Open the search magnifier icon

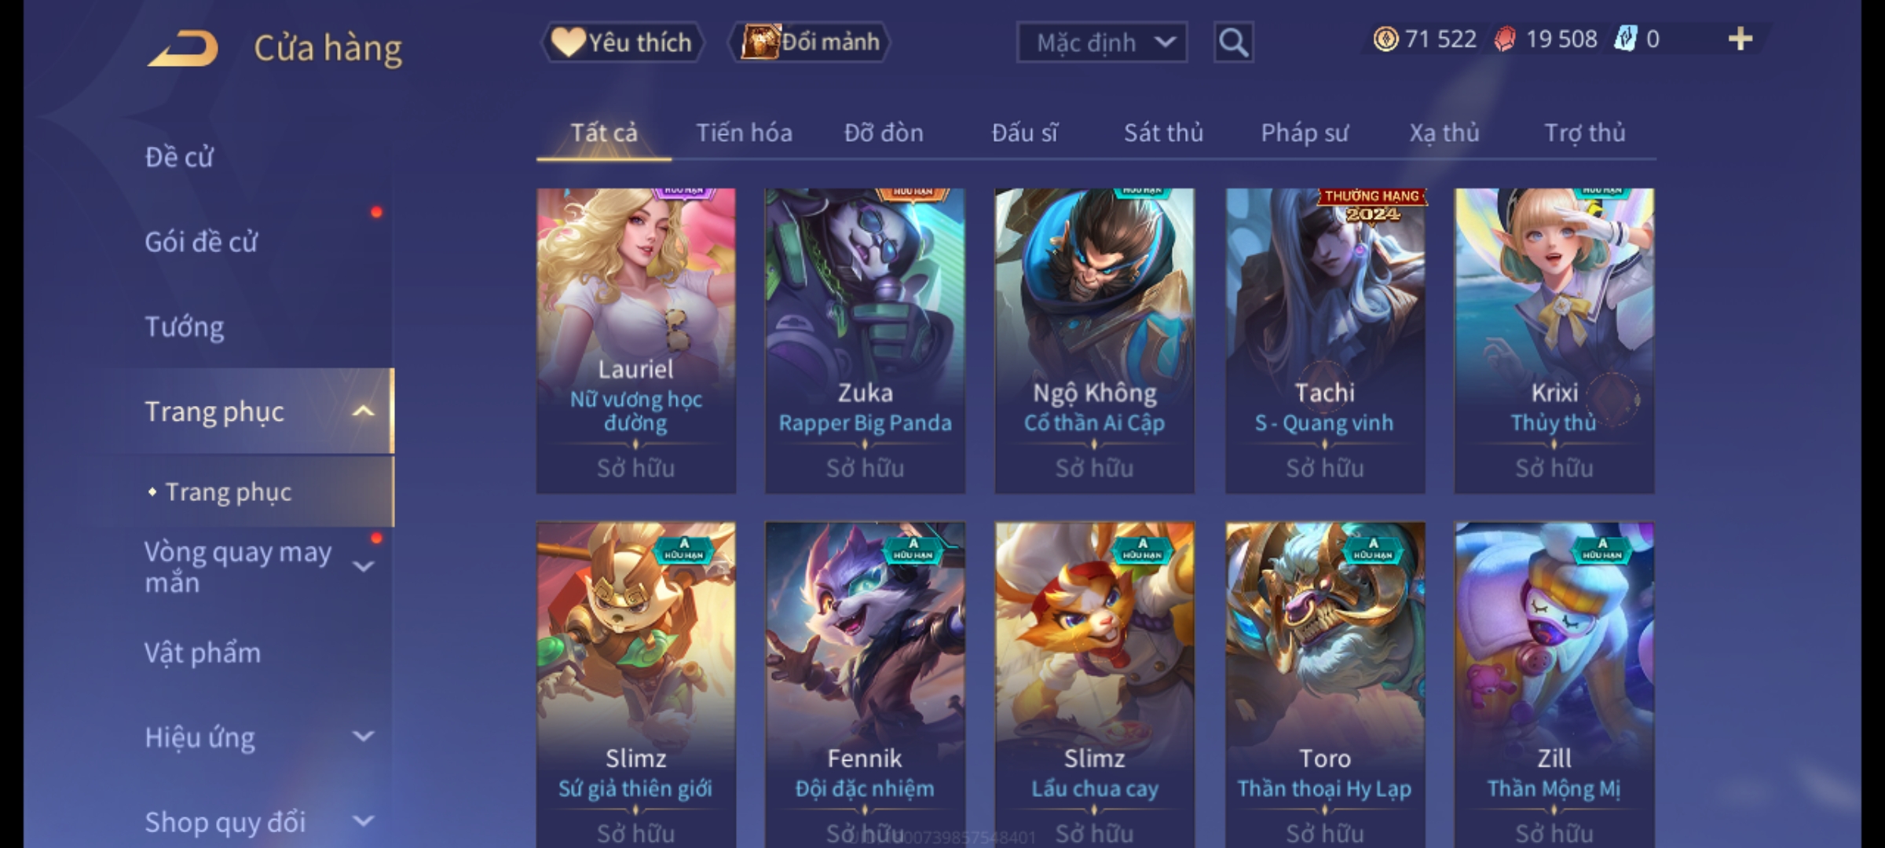point(1233,42)
